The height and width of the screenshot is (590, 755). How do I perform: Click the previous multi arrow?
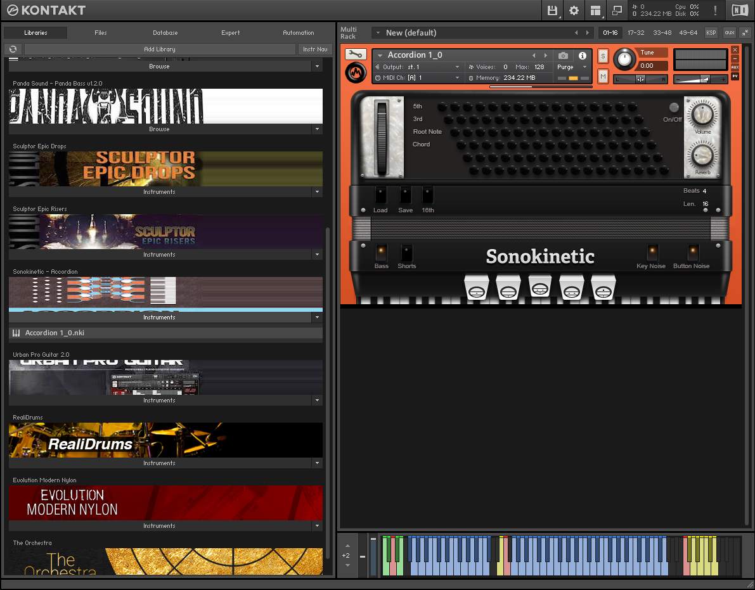pos(576,33)
